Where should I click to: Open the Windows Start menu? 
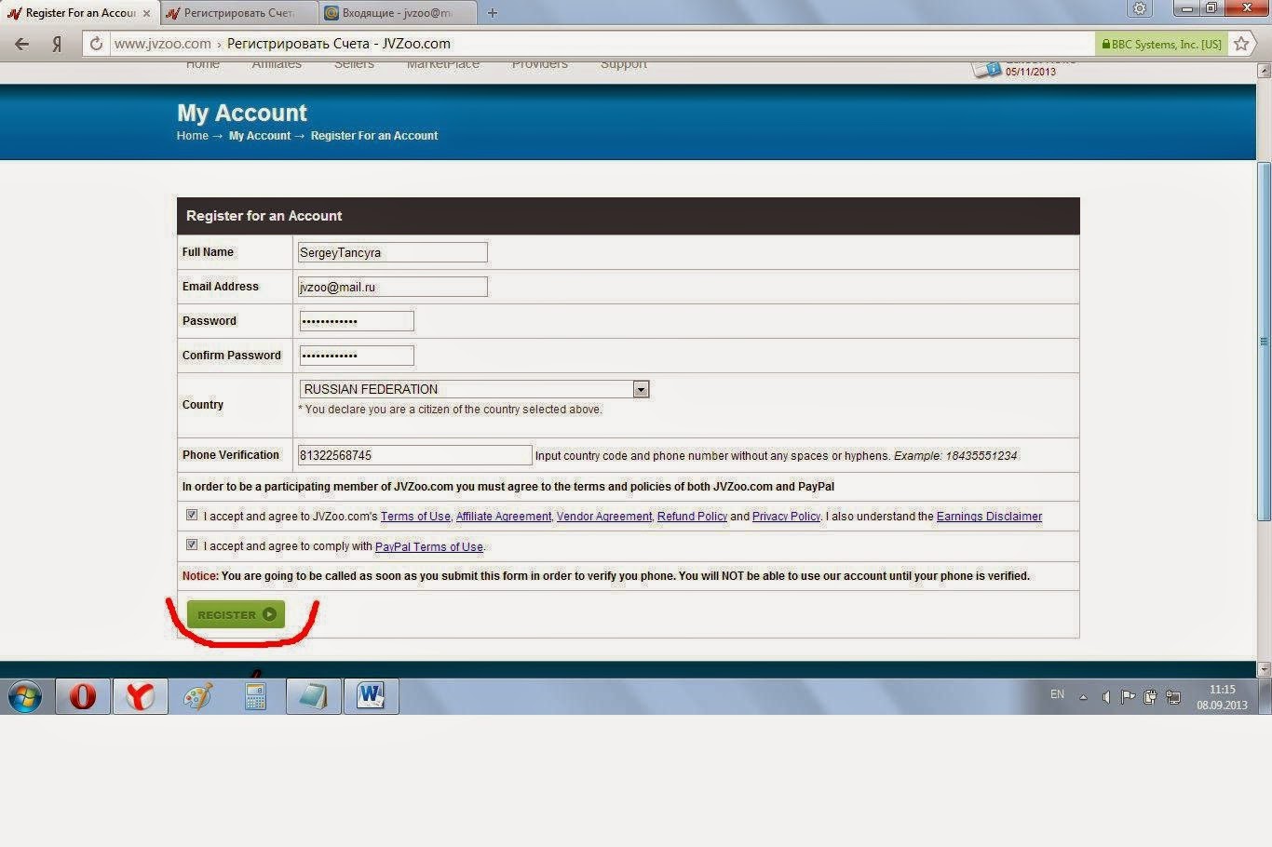(25, 696)
